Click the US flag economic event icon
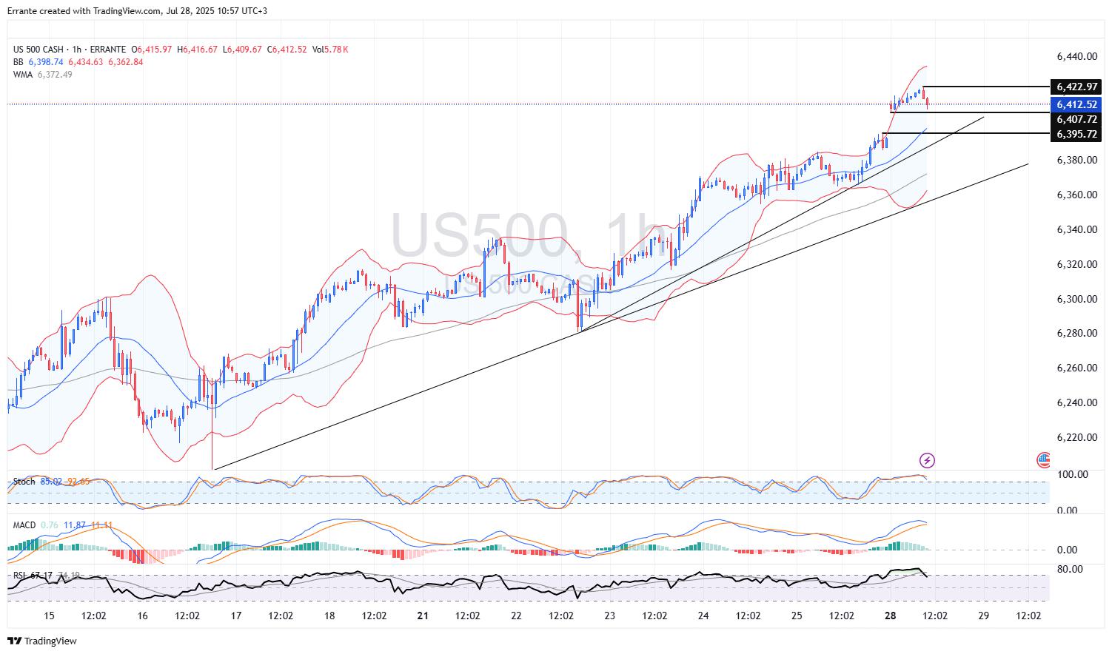 tap(1044, 460)
